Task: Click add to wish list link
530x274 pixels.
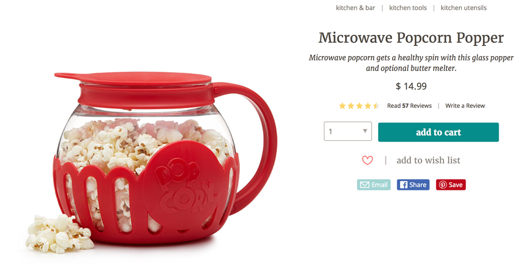Action: 428,160
